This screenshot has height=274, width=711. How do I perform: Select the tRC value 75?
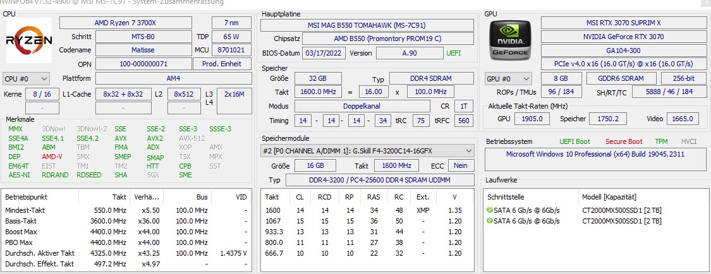[422, 121]
